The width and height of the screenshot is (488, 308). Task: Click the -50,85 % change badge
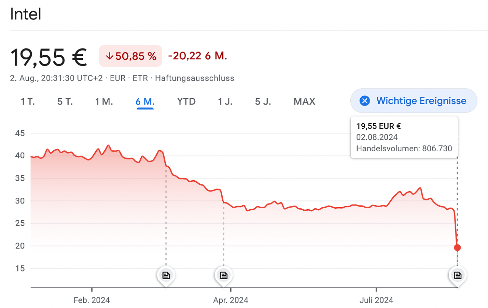[x=130, y=56]
